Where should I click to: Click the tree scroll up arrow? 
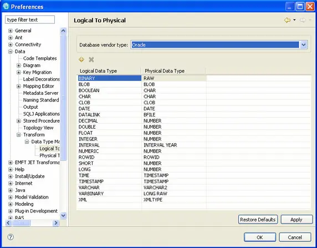point(63,31)
